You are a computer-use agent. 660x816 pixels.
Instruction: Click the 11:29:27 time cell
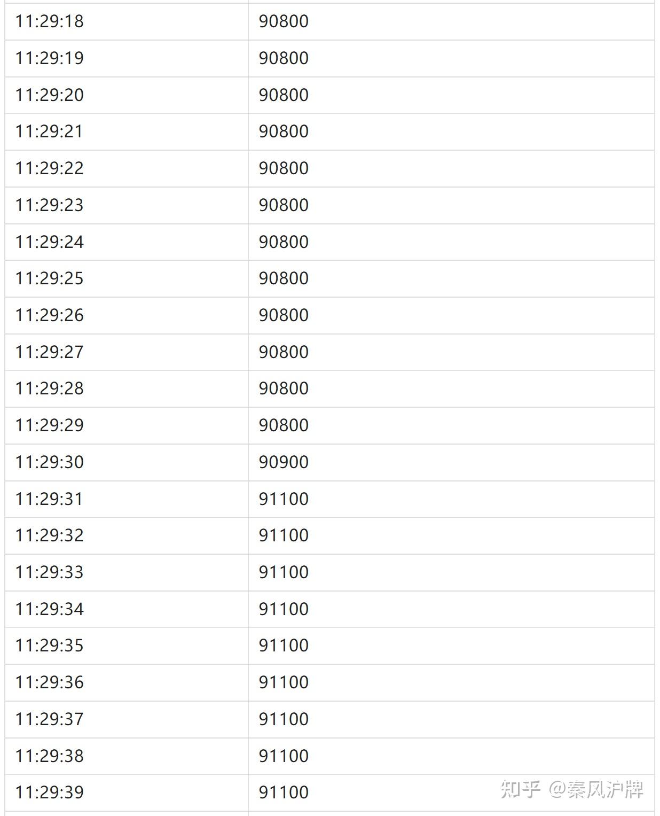(x=127, y=352)
